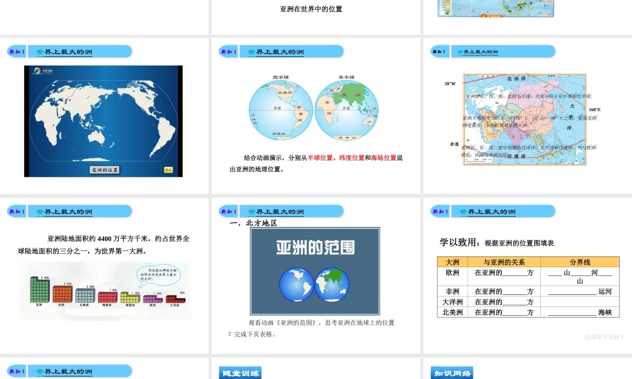
Task: Select the 随堂训练 section header
Action: tap(240, 373)
